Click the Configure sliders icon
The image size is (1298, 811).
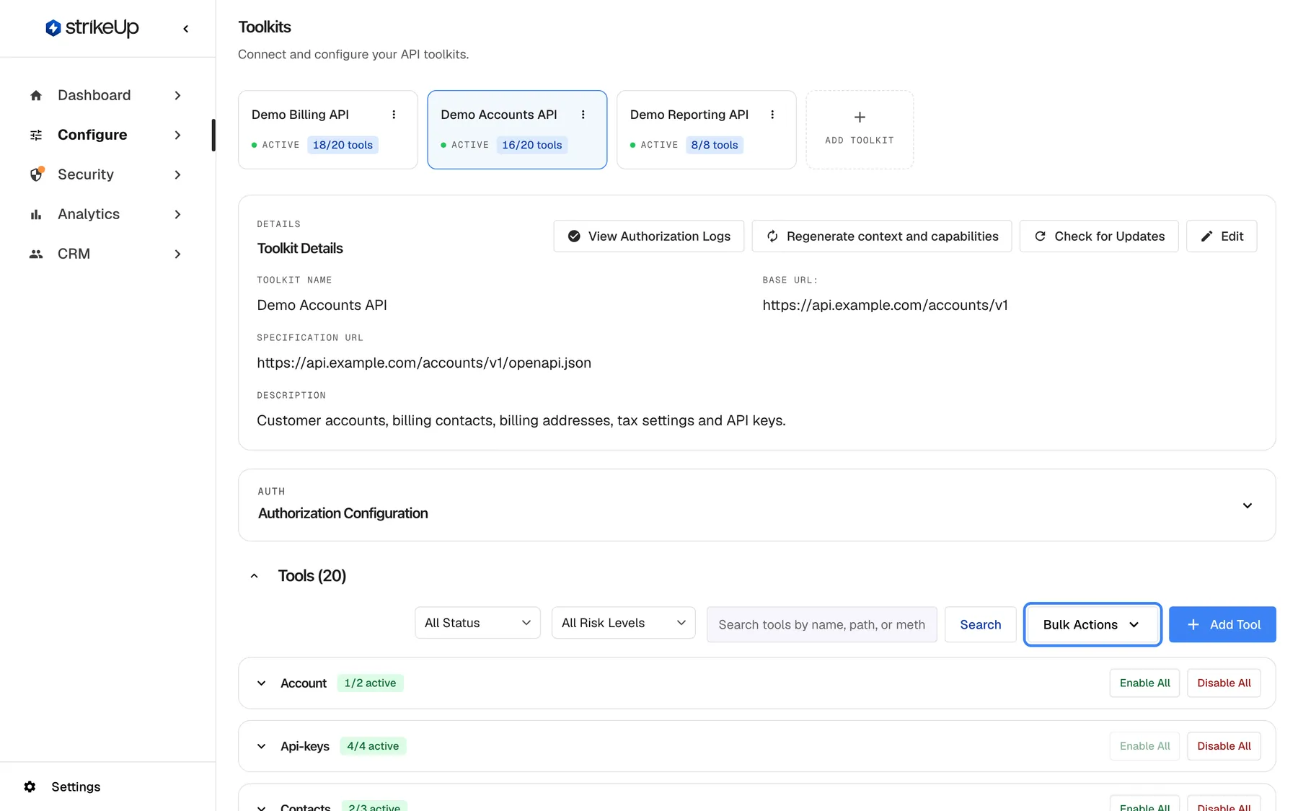pyautogui.click(x=36, y=135)
